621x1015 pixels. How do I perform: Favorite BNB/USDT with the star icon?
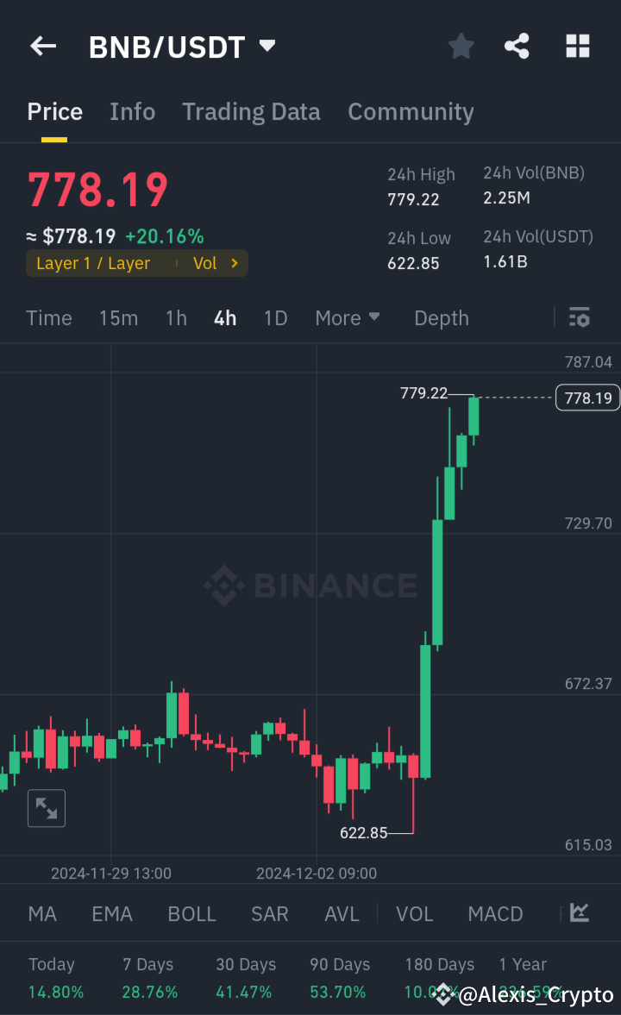point(461,46)
